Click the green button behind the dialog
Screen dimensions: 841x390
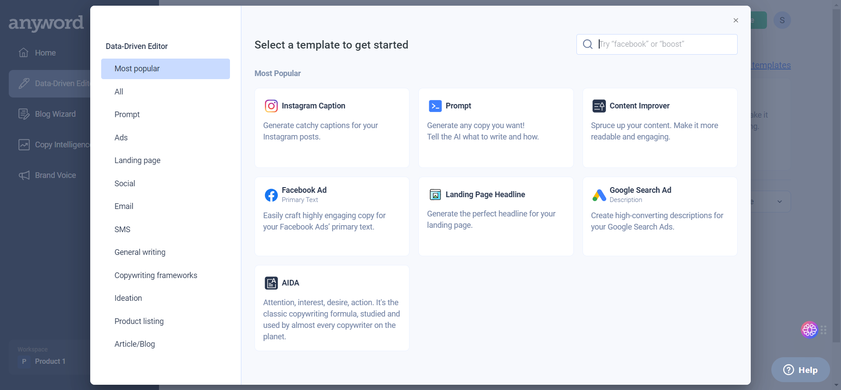(759, 20)
